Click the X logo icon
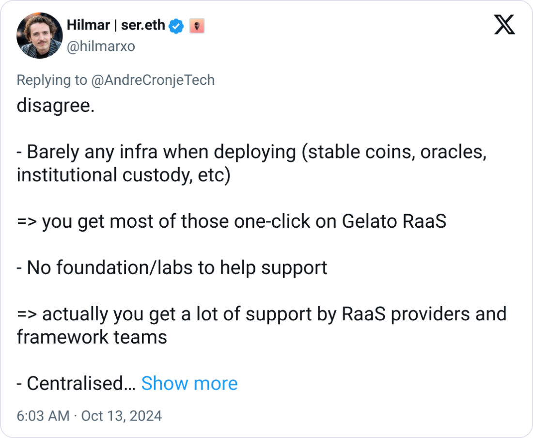Viewport: 533px width, 438px height. pos(504,24)
